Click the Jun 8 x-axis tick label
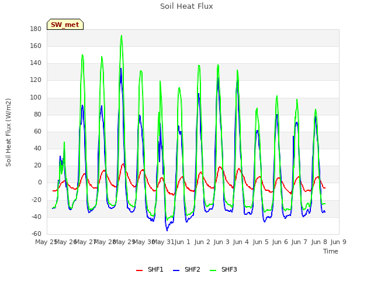374x281 pixels. [x=319, y=242]
